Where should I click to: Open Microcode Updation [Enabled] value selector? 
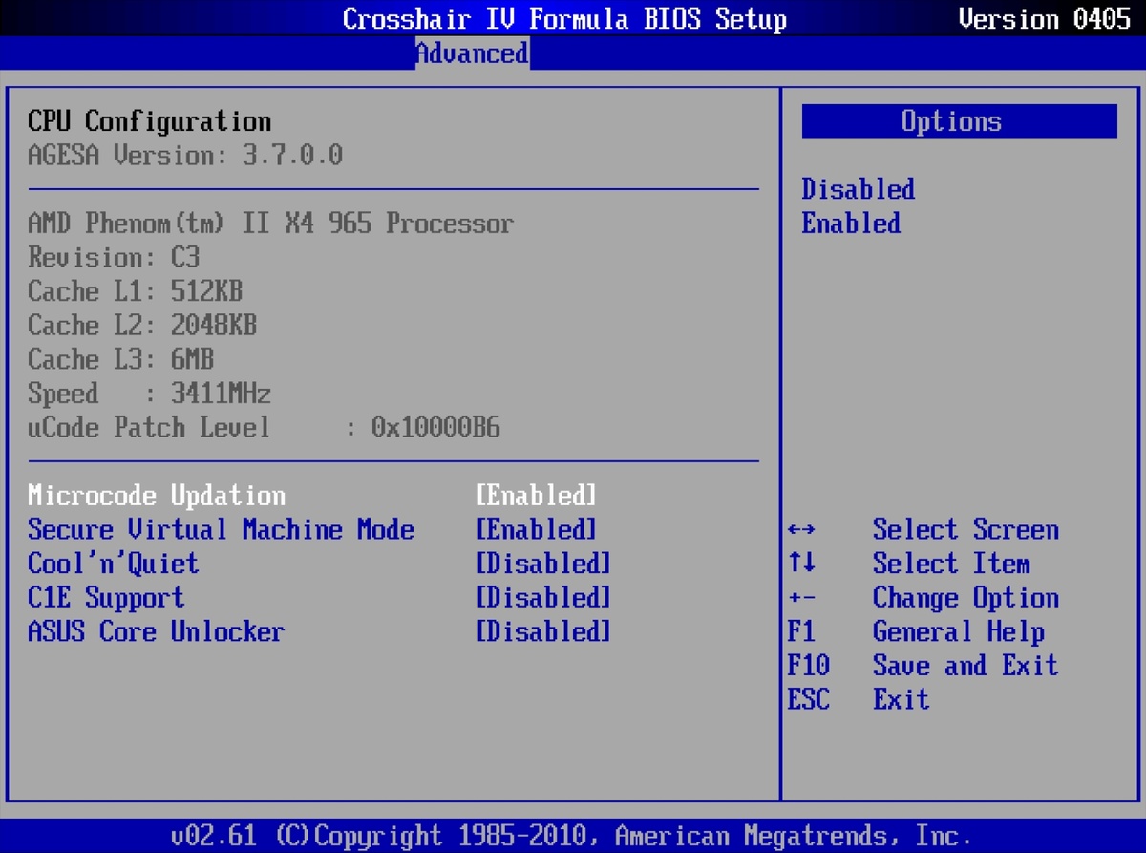[536, 496]
